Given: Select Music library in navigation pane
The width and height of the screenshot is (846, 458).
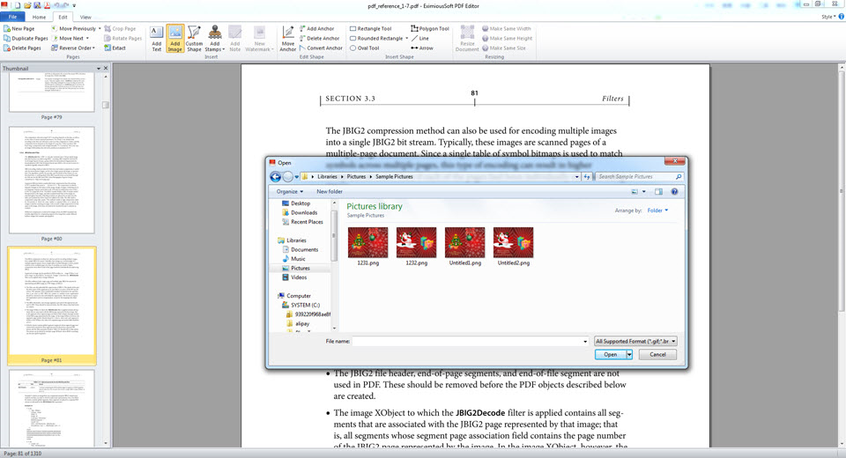Looking at the screenshot, I should coord(293,259).
